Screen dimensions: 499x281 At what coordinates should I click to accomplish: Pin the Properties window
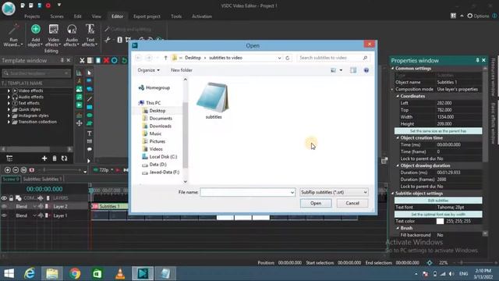coord(477,60)
